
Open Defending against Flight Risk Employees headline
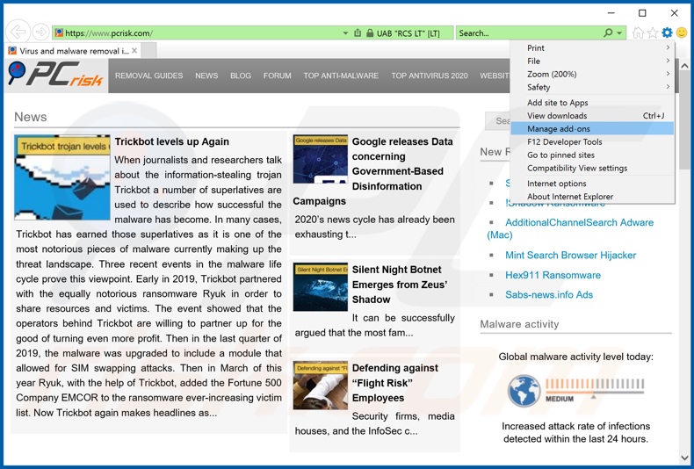click(x=395, y=383)
